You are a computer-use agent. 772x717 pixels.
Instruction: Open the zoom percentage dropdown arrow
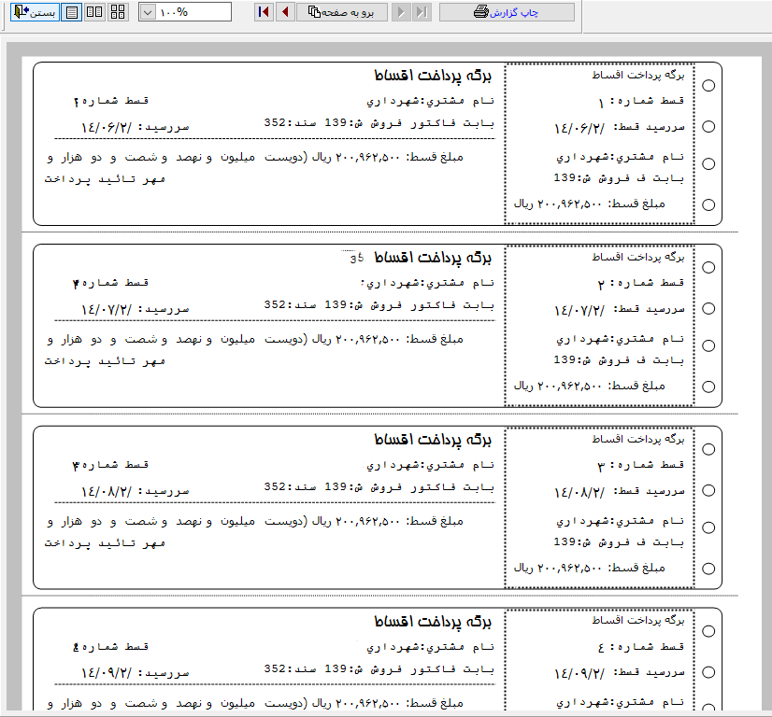[x=148, y=12]
